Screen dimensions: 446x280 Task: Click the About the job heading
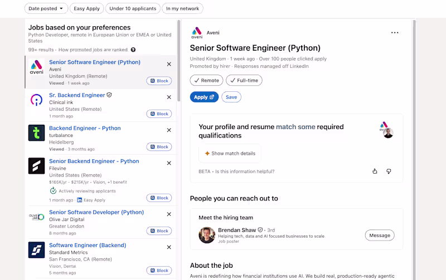pos(211,266)
